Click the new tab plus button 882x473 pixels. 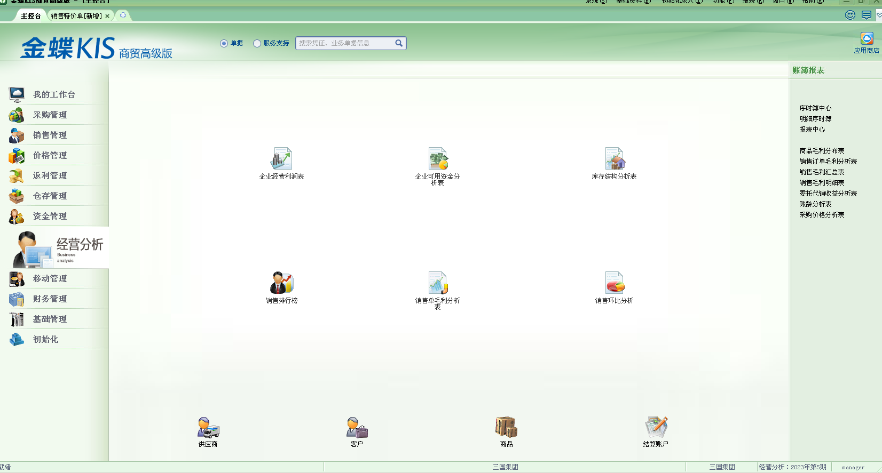[123, 15]
